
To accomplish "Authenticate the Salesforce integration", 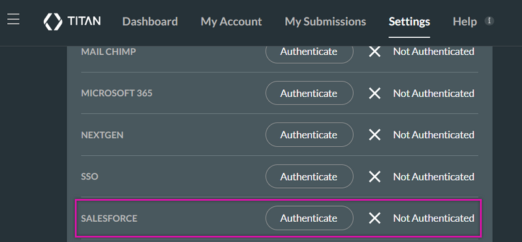I will click(x=309, y=218).
